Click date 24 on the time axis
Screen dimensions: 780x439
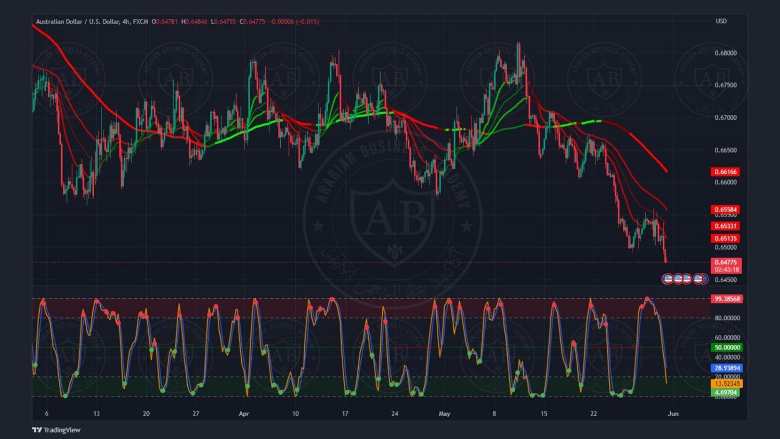[395, 414]
